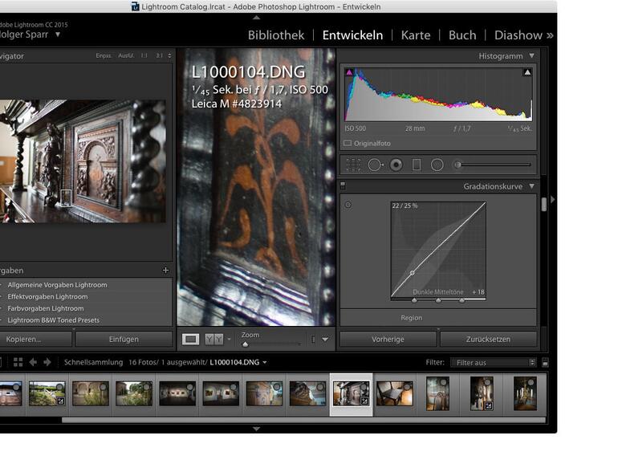The image size is (618, 464).
Task: Open toolbar content dropdown triangle
Action: [325, 339]
